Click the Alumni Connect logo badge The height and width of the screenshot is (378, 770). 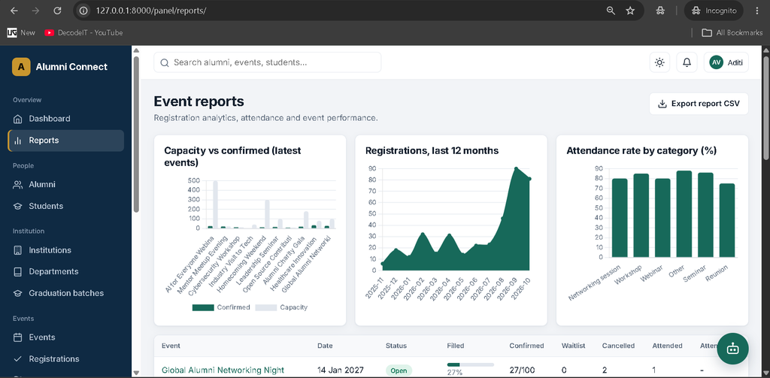click(21, 67)
